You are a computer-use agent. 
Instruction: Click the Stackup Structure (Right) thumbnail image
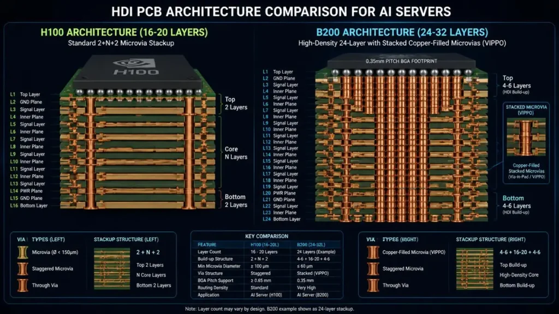click(x=474, y=268)
